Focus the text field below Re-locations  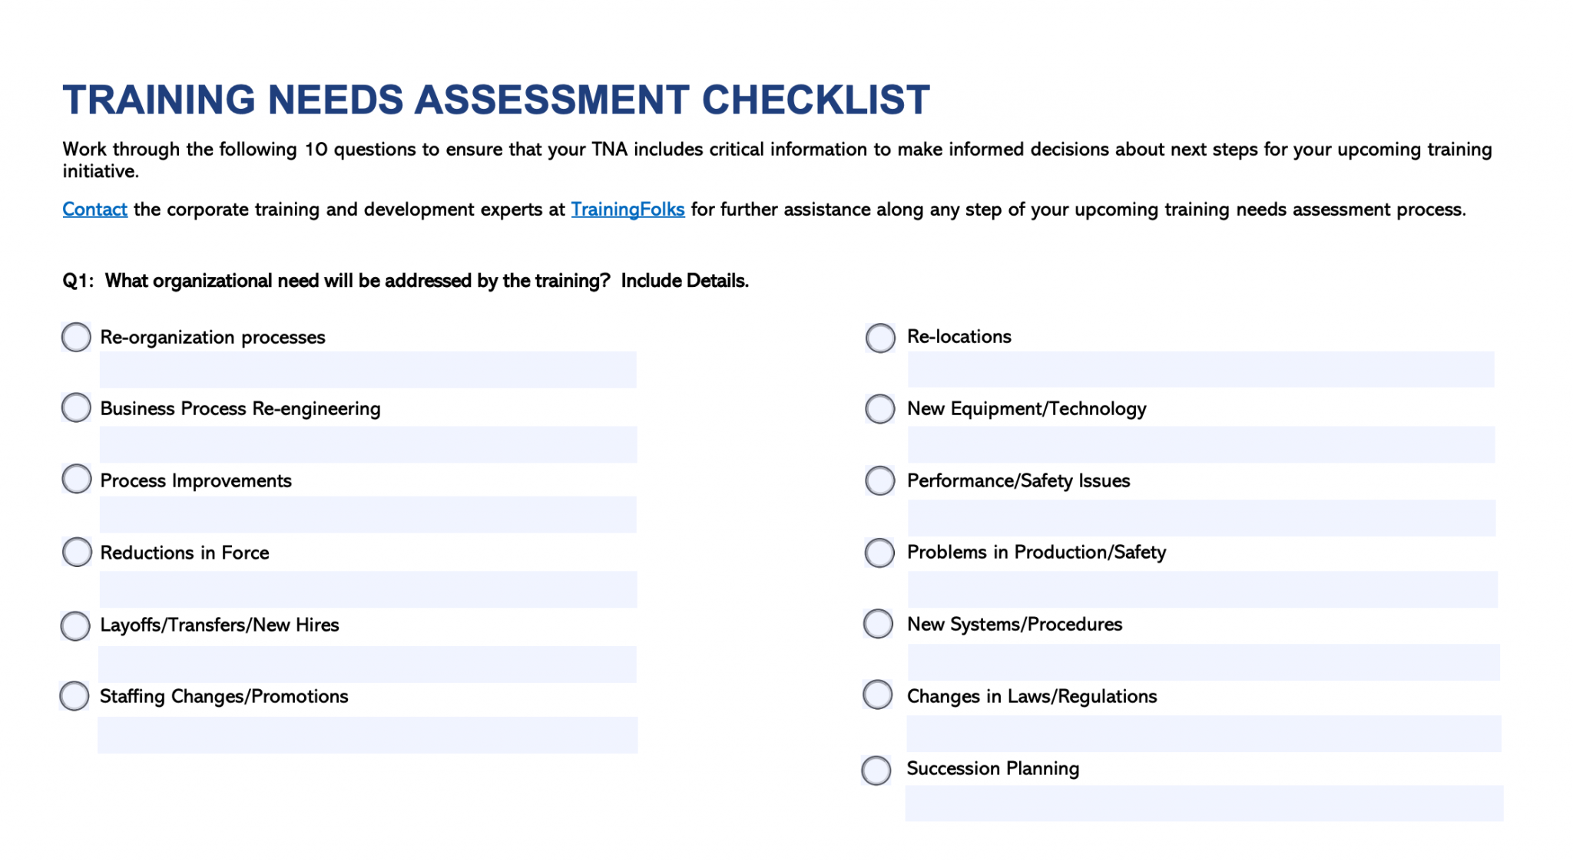point(1200,369)
